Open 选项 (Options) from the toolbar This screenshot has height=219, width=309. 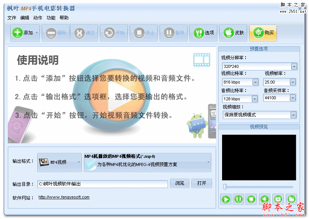203,33
